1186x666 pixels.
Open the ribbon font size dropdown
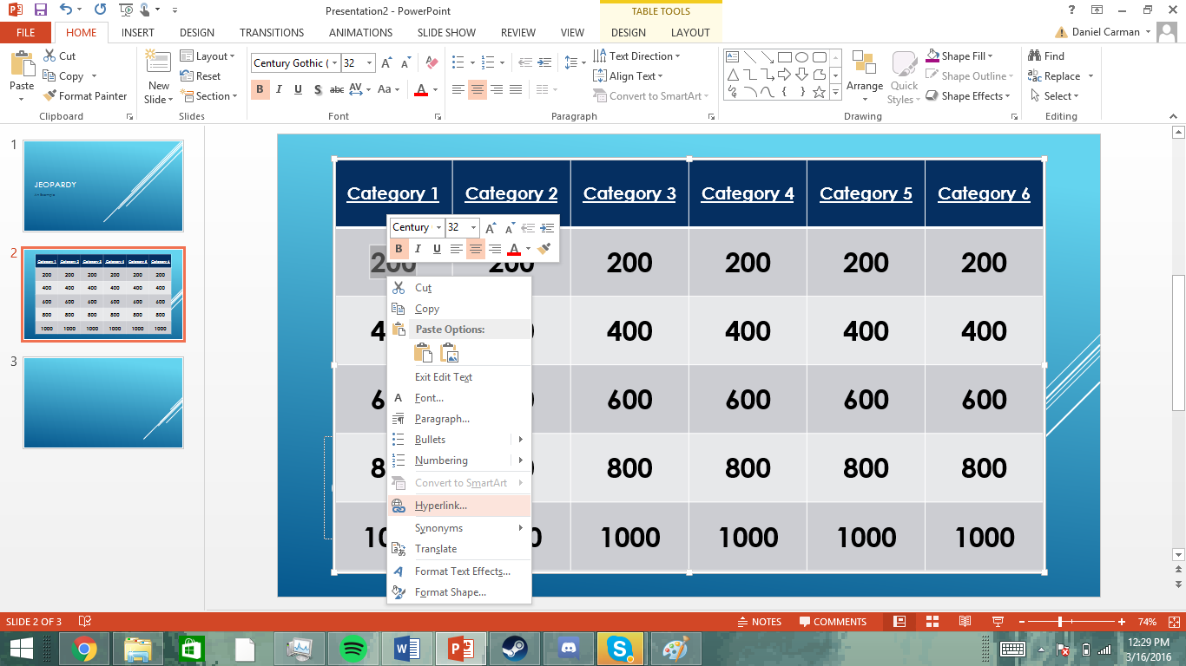tap(370, 63)
